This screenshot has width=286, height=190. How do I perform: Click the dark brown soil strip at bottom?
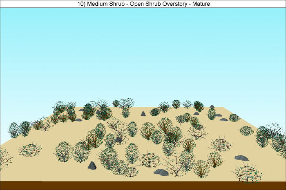[x=143, y=186]
